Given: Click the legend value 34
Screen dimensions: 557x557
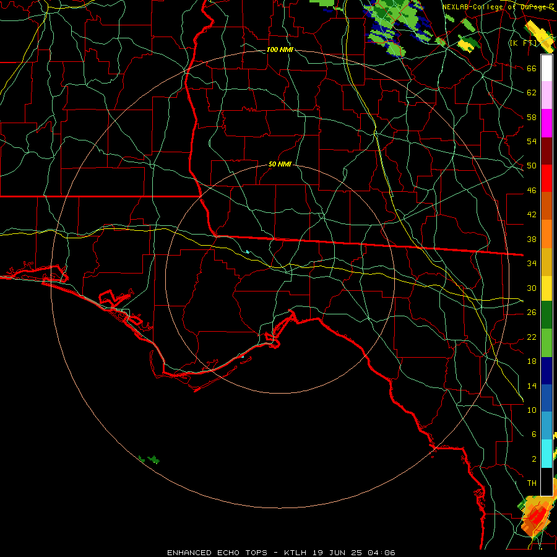Looking at the screenshot, I should pos(532,264).
